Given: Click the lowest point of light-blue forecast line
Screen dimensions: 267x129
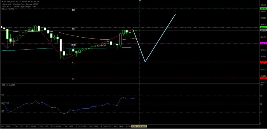Looking at the screenshot, I should coord(145,62).
